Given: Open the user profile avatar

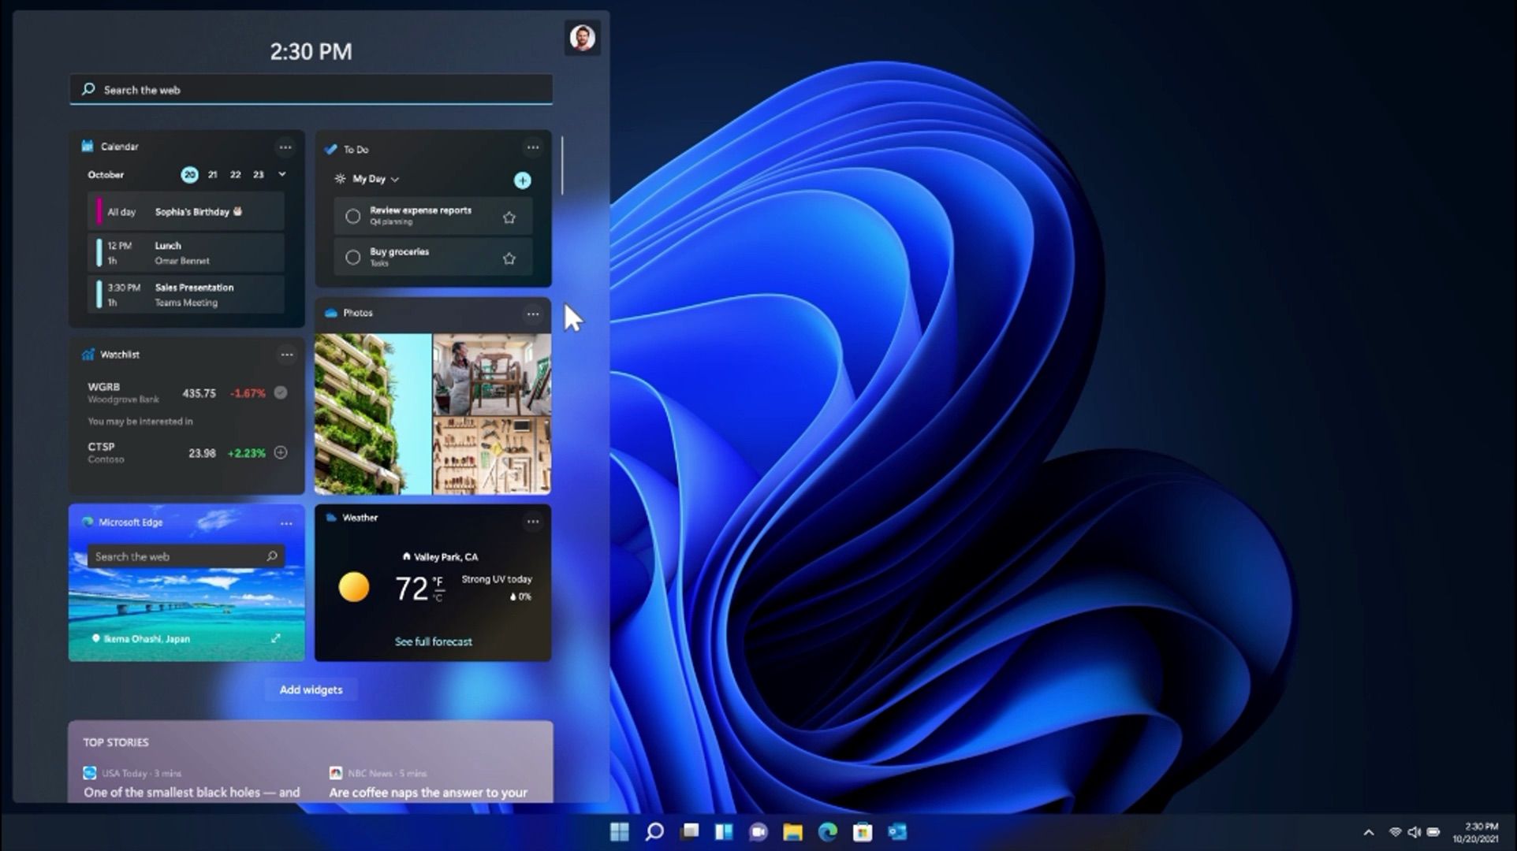Looking at the screenshot, I should 583,37.
